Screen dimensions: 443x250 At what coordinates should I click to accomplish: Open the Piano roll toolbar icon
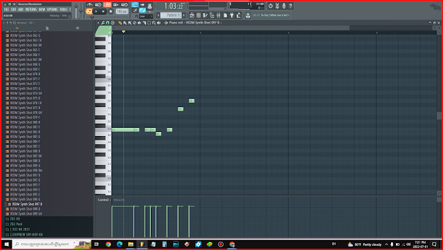pyautogui.click(x=206, y=15)
